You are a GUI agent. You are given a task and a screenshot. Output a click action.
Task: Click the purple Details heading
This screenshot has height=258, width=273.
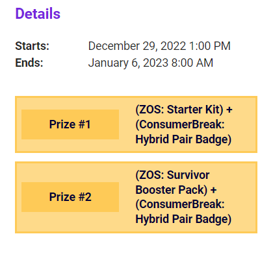pyautogui.click(x=38, y=14)
